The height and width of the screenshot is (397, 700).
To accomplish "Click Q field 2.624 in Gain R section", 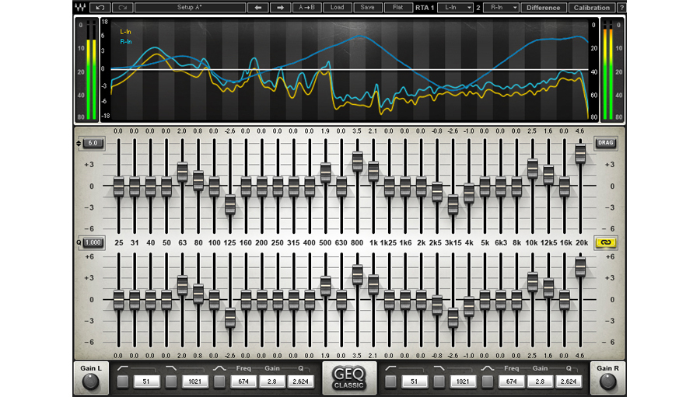I will point(569,381).
